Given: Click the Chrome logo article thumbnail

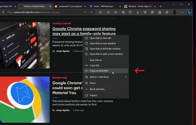Looking at the screenshot, I should [25, 100].
